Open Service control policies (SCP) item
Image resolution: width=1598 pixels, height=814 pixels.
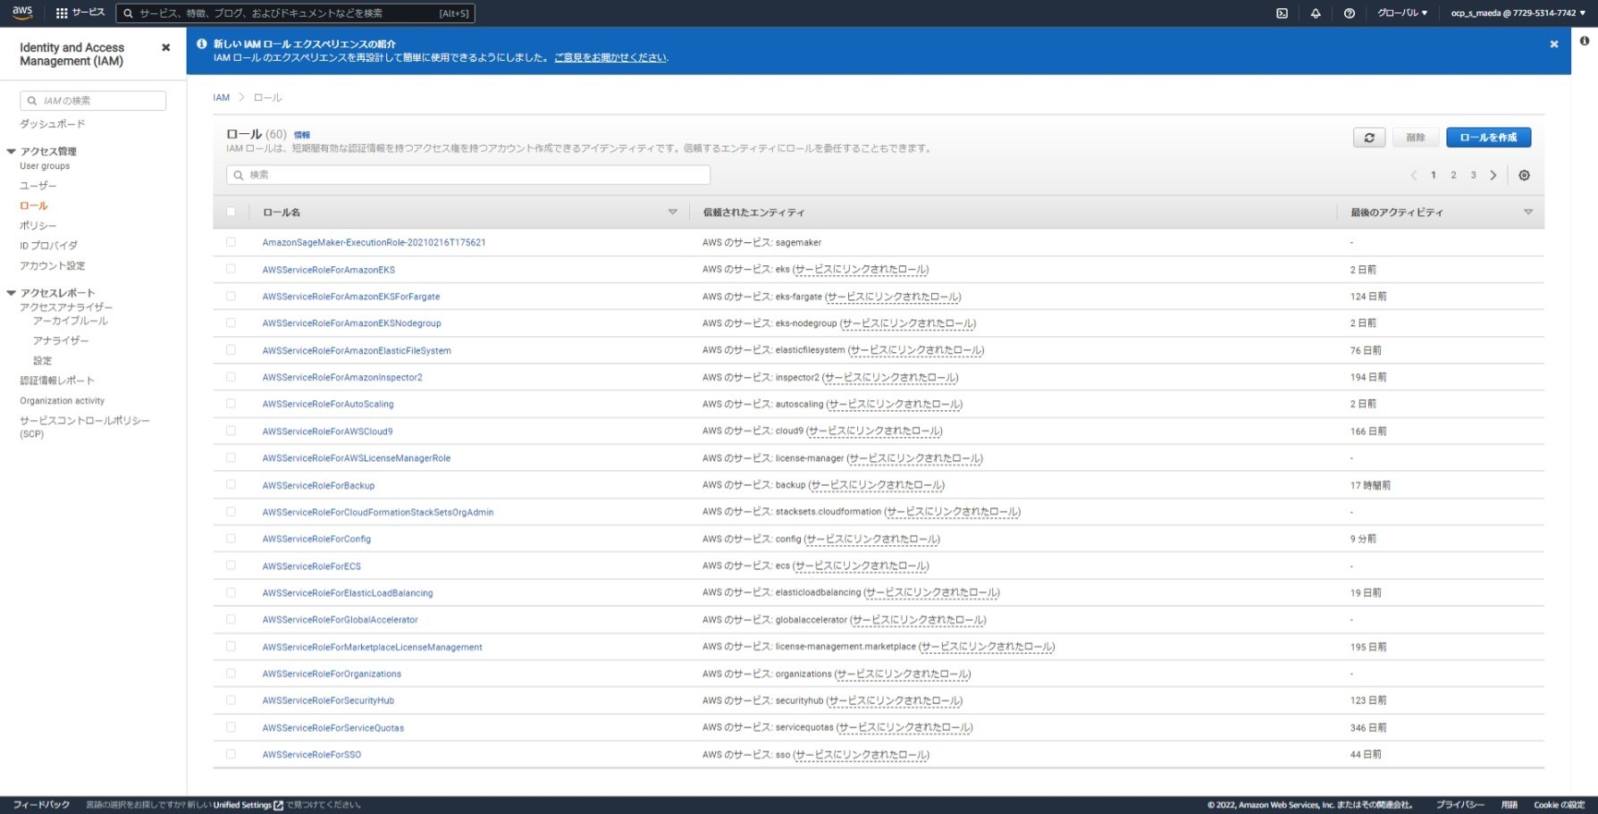pos(85,427)
